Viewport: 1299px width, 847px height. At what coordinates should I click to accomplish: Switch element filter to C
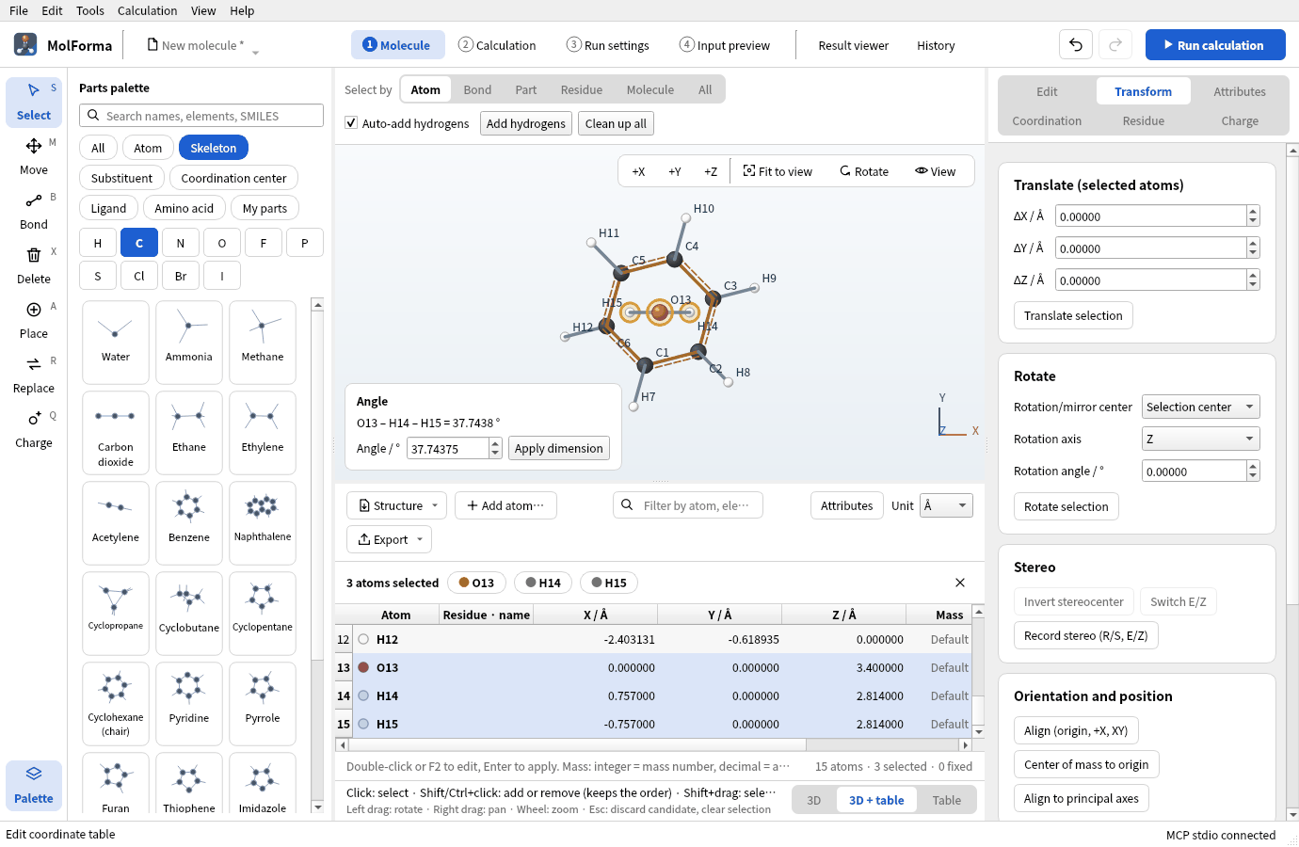point(139,243)
